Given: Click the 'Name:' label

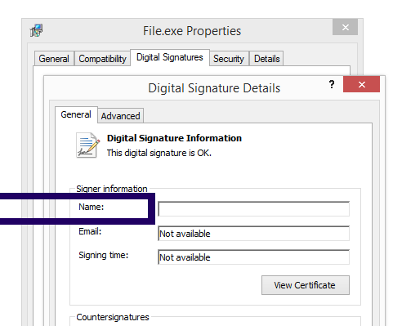Looking at the screenshot, I should coord(92,207).
